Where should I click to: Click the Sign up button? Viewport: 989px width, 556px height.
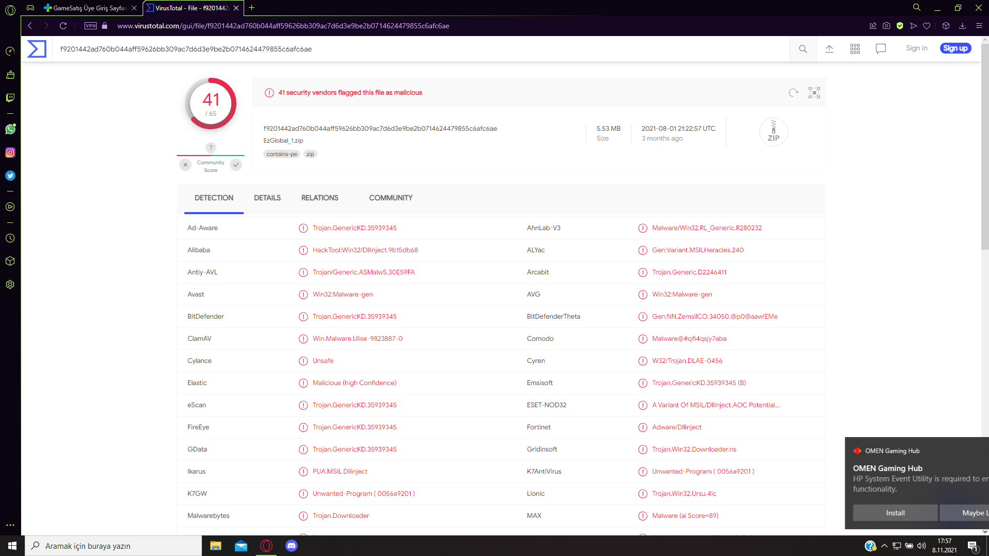coord(956,48)
